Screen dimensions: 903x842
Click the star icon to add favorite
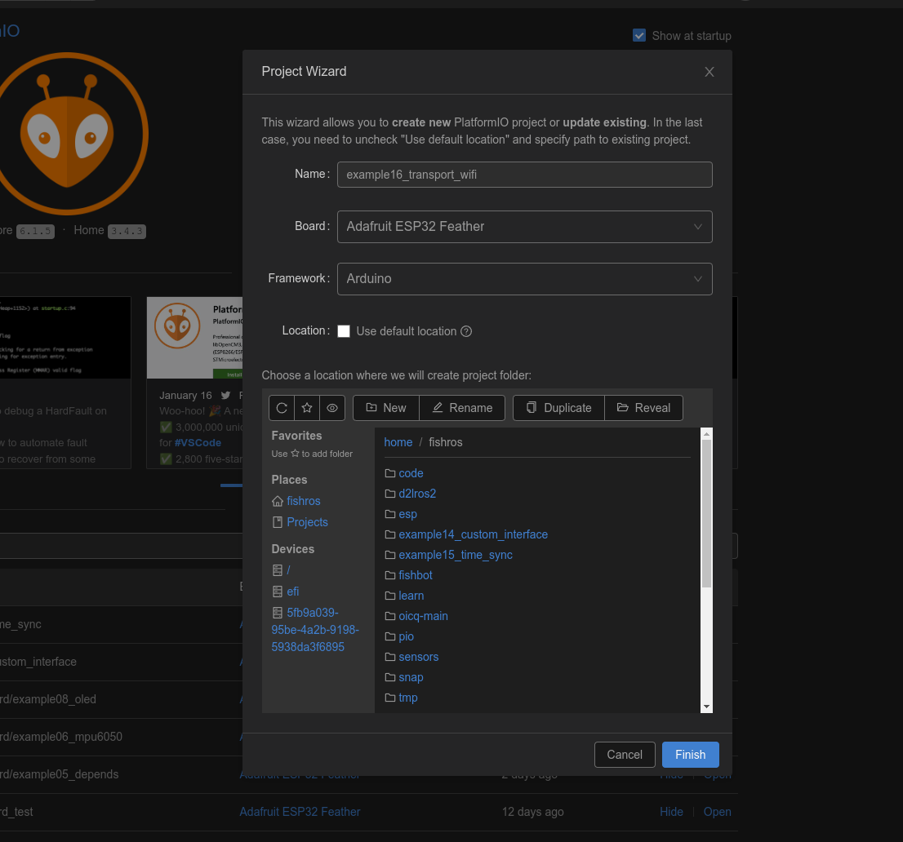[307, 408]
